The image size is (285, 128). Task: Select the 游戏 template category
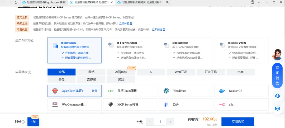[121, 80]
